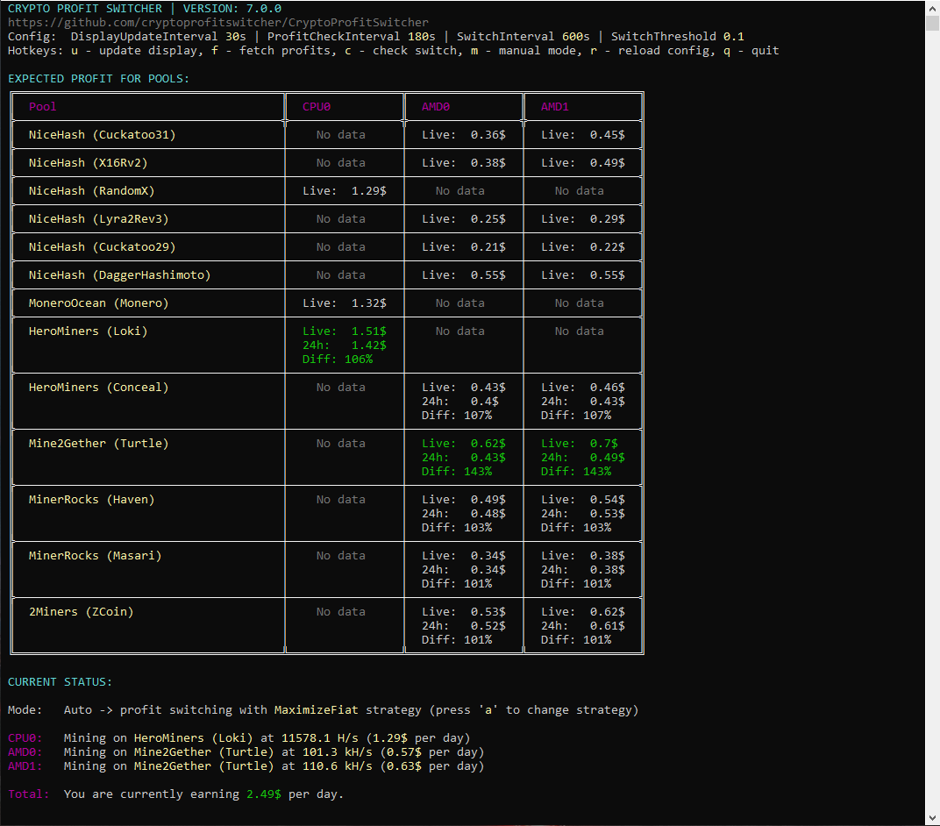The height and width of the screenshot is (826, 940).
Task: Select the 'CURRENT STATUS:' heading
Action: (x=60, y=682)
